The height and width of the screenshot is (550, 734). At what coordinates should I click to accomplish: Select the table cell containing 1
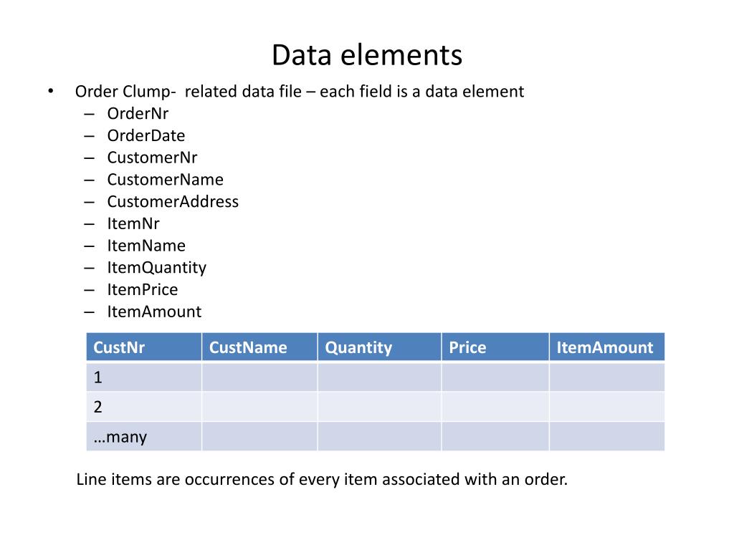[144, 377]
